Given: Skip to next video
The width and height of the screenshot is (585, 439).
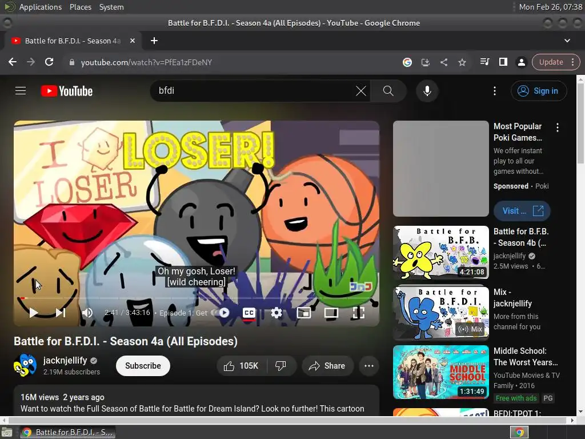Looking at the screenshot, I should pyautogui.click(x=61, y=313).
